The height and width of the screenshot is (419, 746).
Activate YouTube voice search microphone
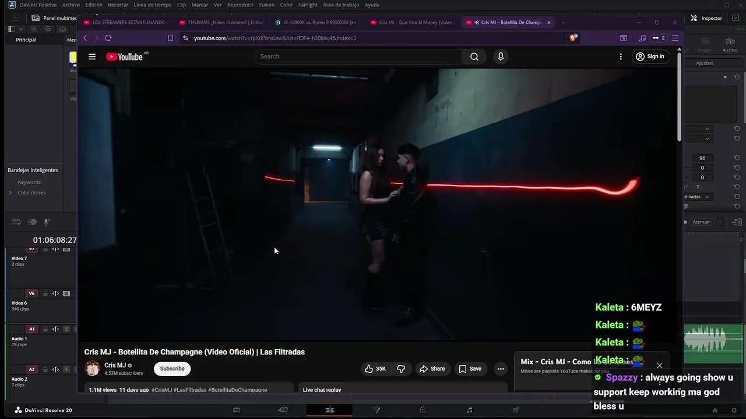500,56
